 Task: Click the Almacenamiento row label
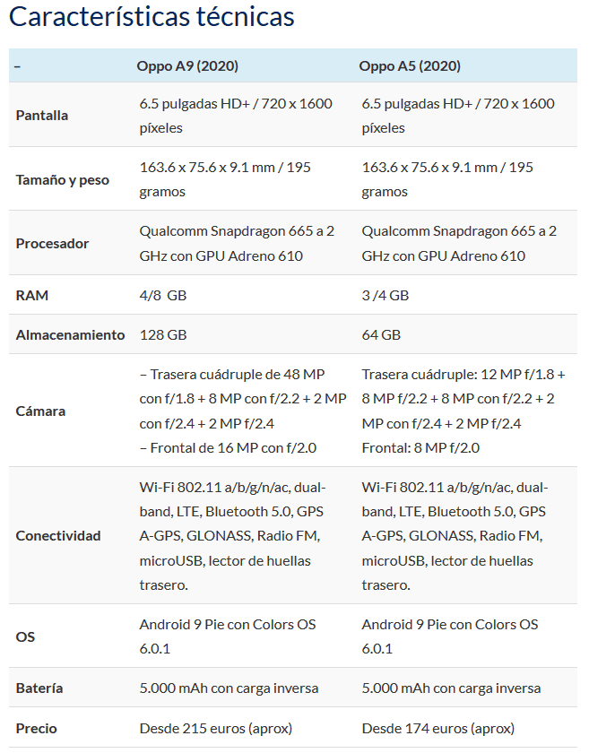(x=70, y=334)
